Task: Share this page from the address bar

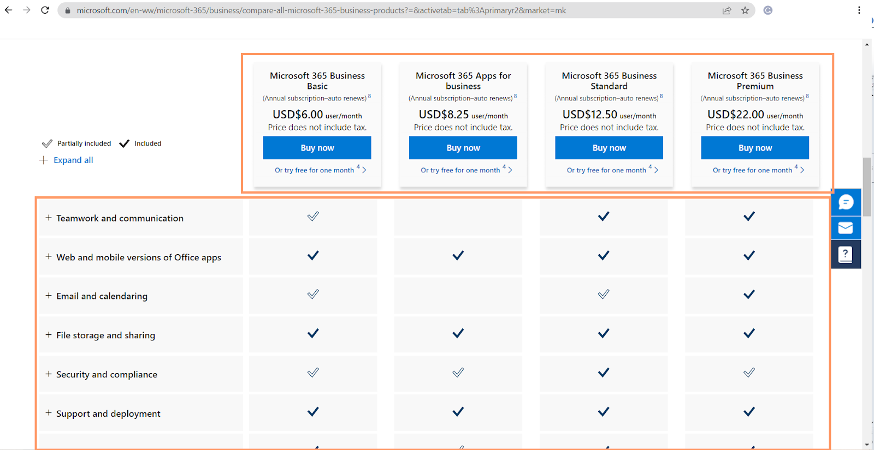Action: (x=727, y=10)
